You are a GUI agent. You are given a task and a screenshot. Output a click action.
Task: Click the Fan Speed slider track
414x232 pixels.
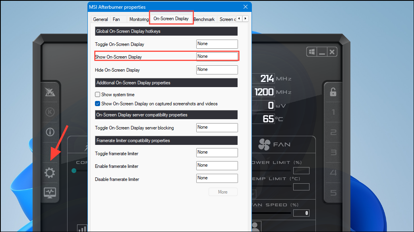pyautogui.click(x=272, y=213)
